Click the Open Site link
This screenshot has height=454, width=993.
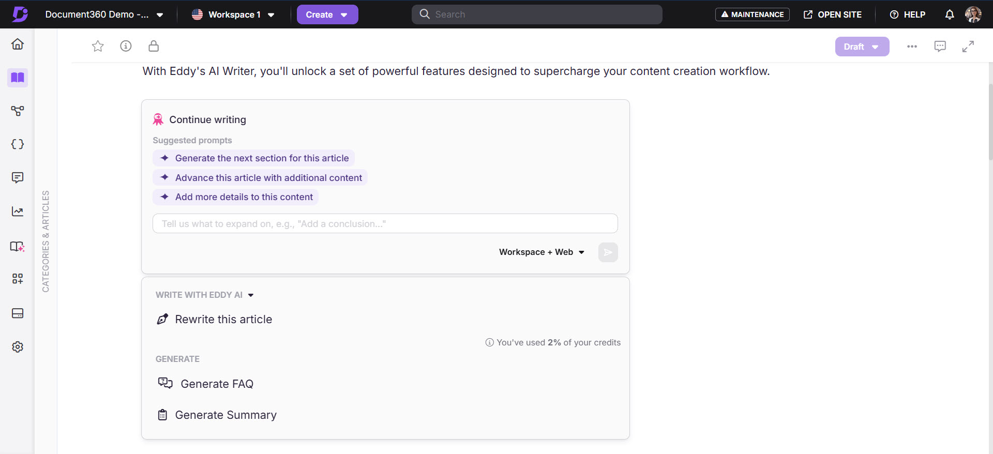(x=833, y=14)
